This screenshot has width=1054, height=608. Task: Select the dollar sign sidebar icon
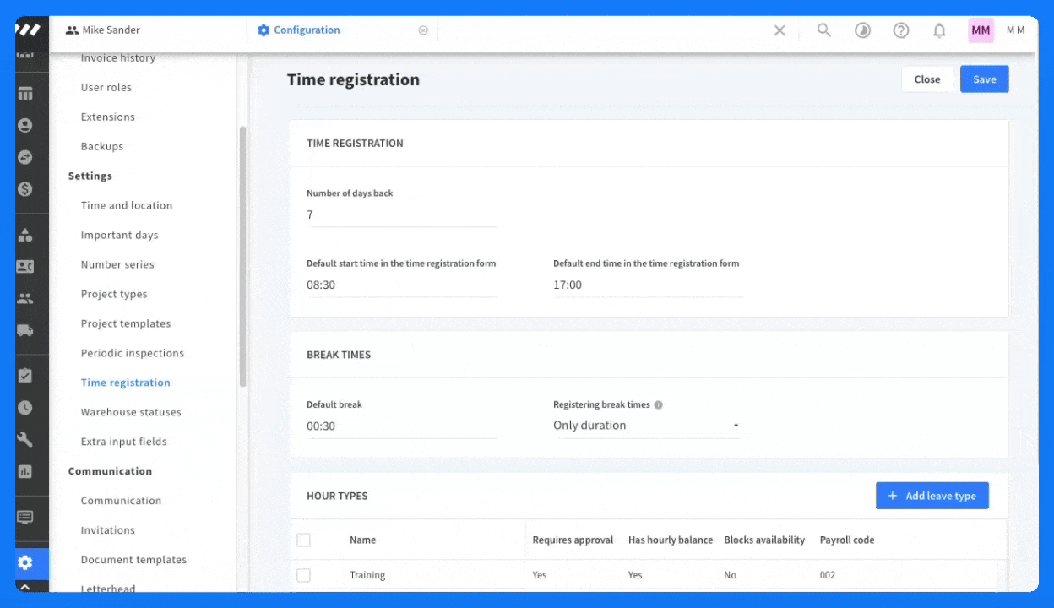(x=25, y=189)
